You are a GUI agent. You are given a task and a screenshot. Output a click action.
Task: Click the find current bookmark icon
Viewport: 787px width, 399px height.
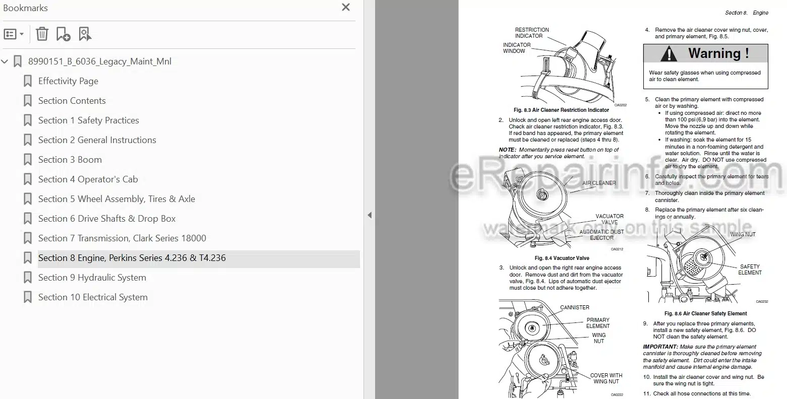[85, 34]
